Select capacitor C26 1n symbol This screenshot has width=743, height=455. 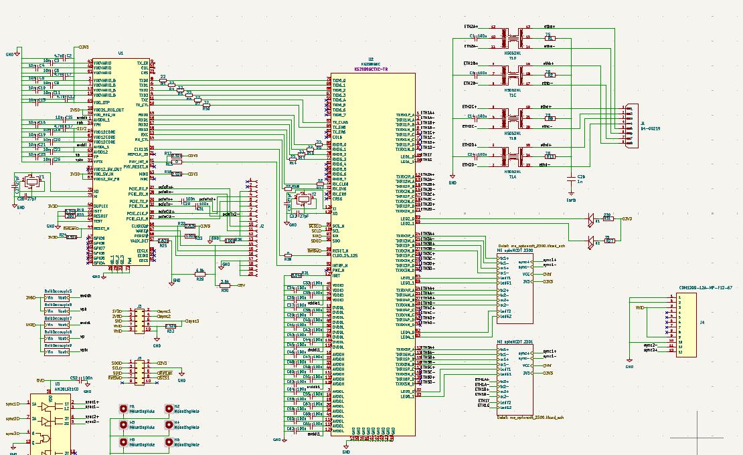pos(571,179)
